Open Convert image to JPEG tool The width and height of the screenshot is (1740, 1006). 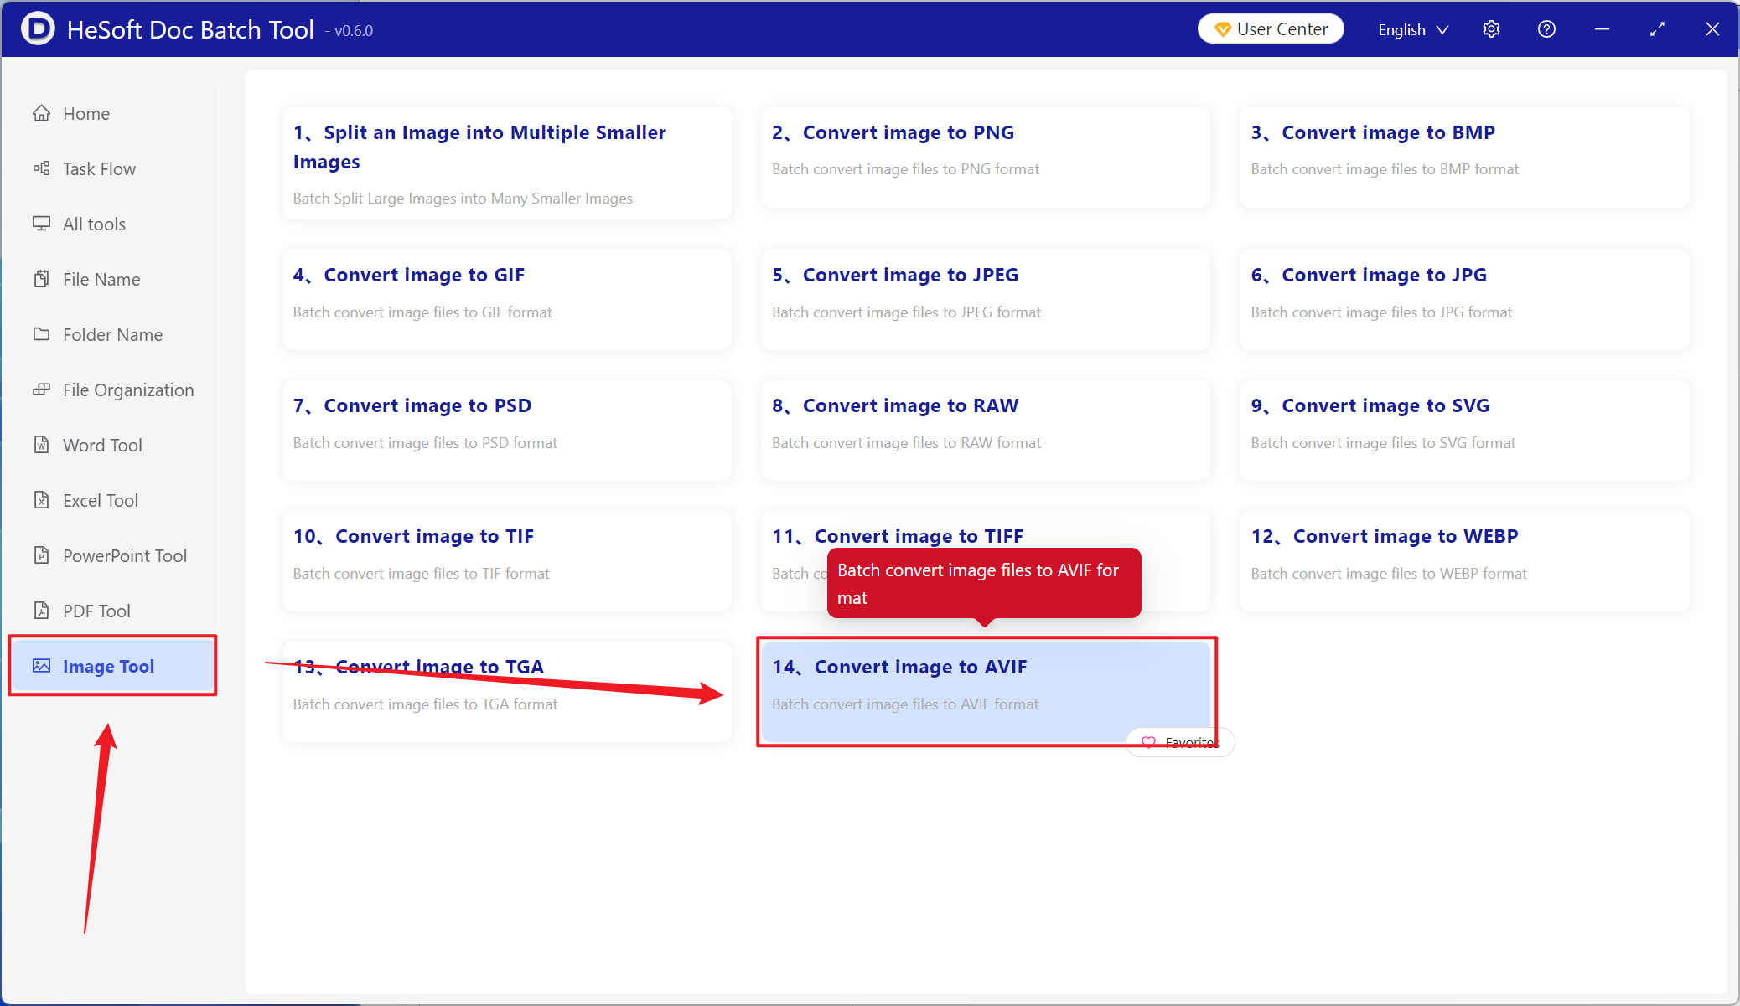tap(986, 300)
